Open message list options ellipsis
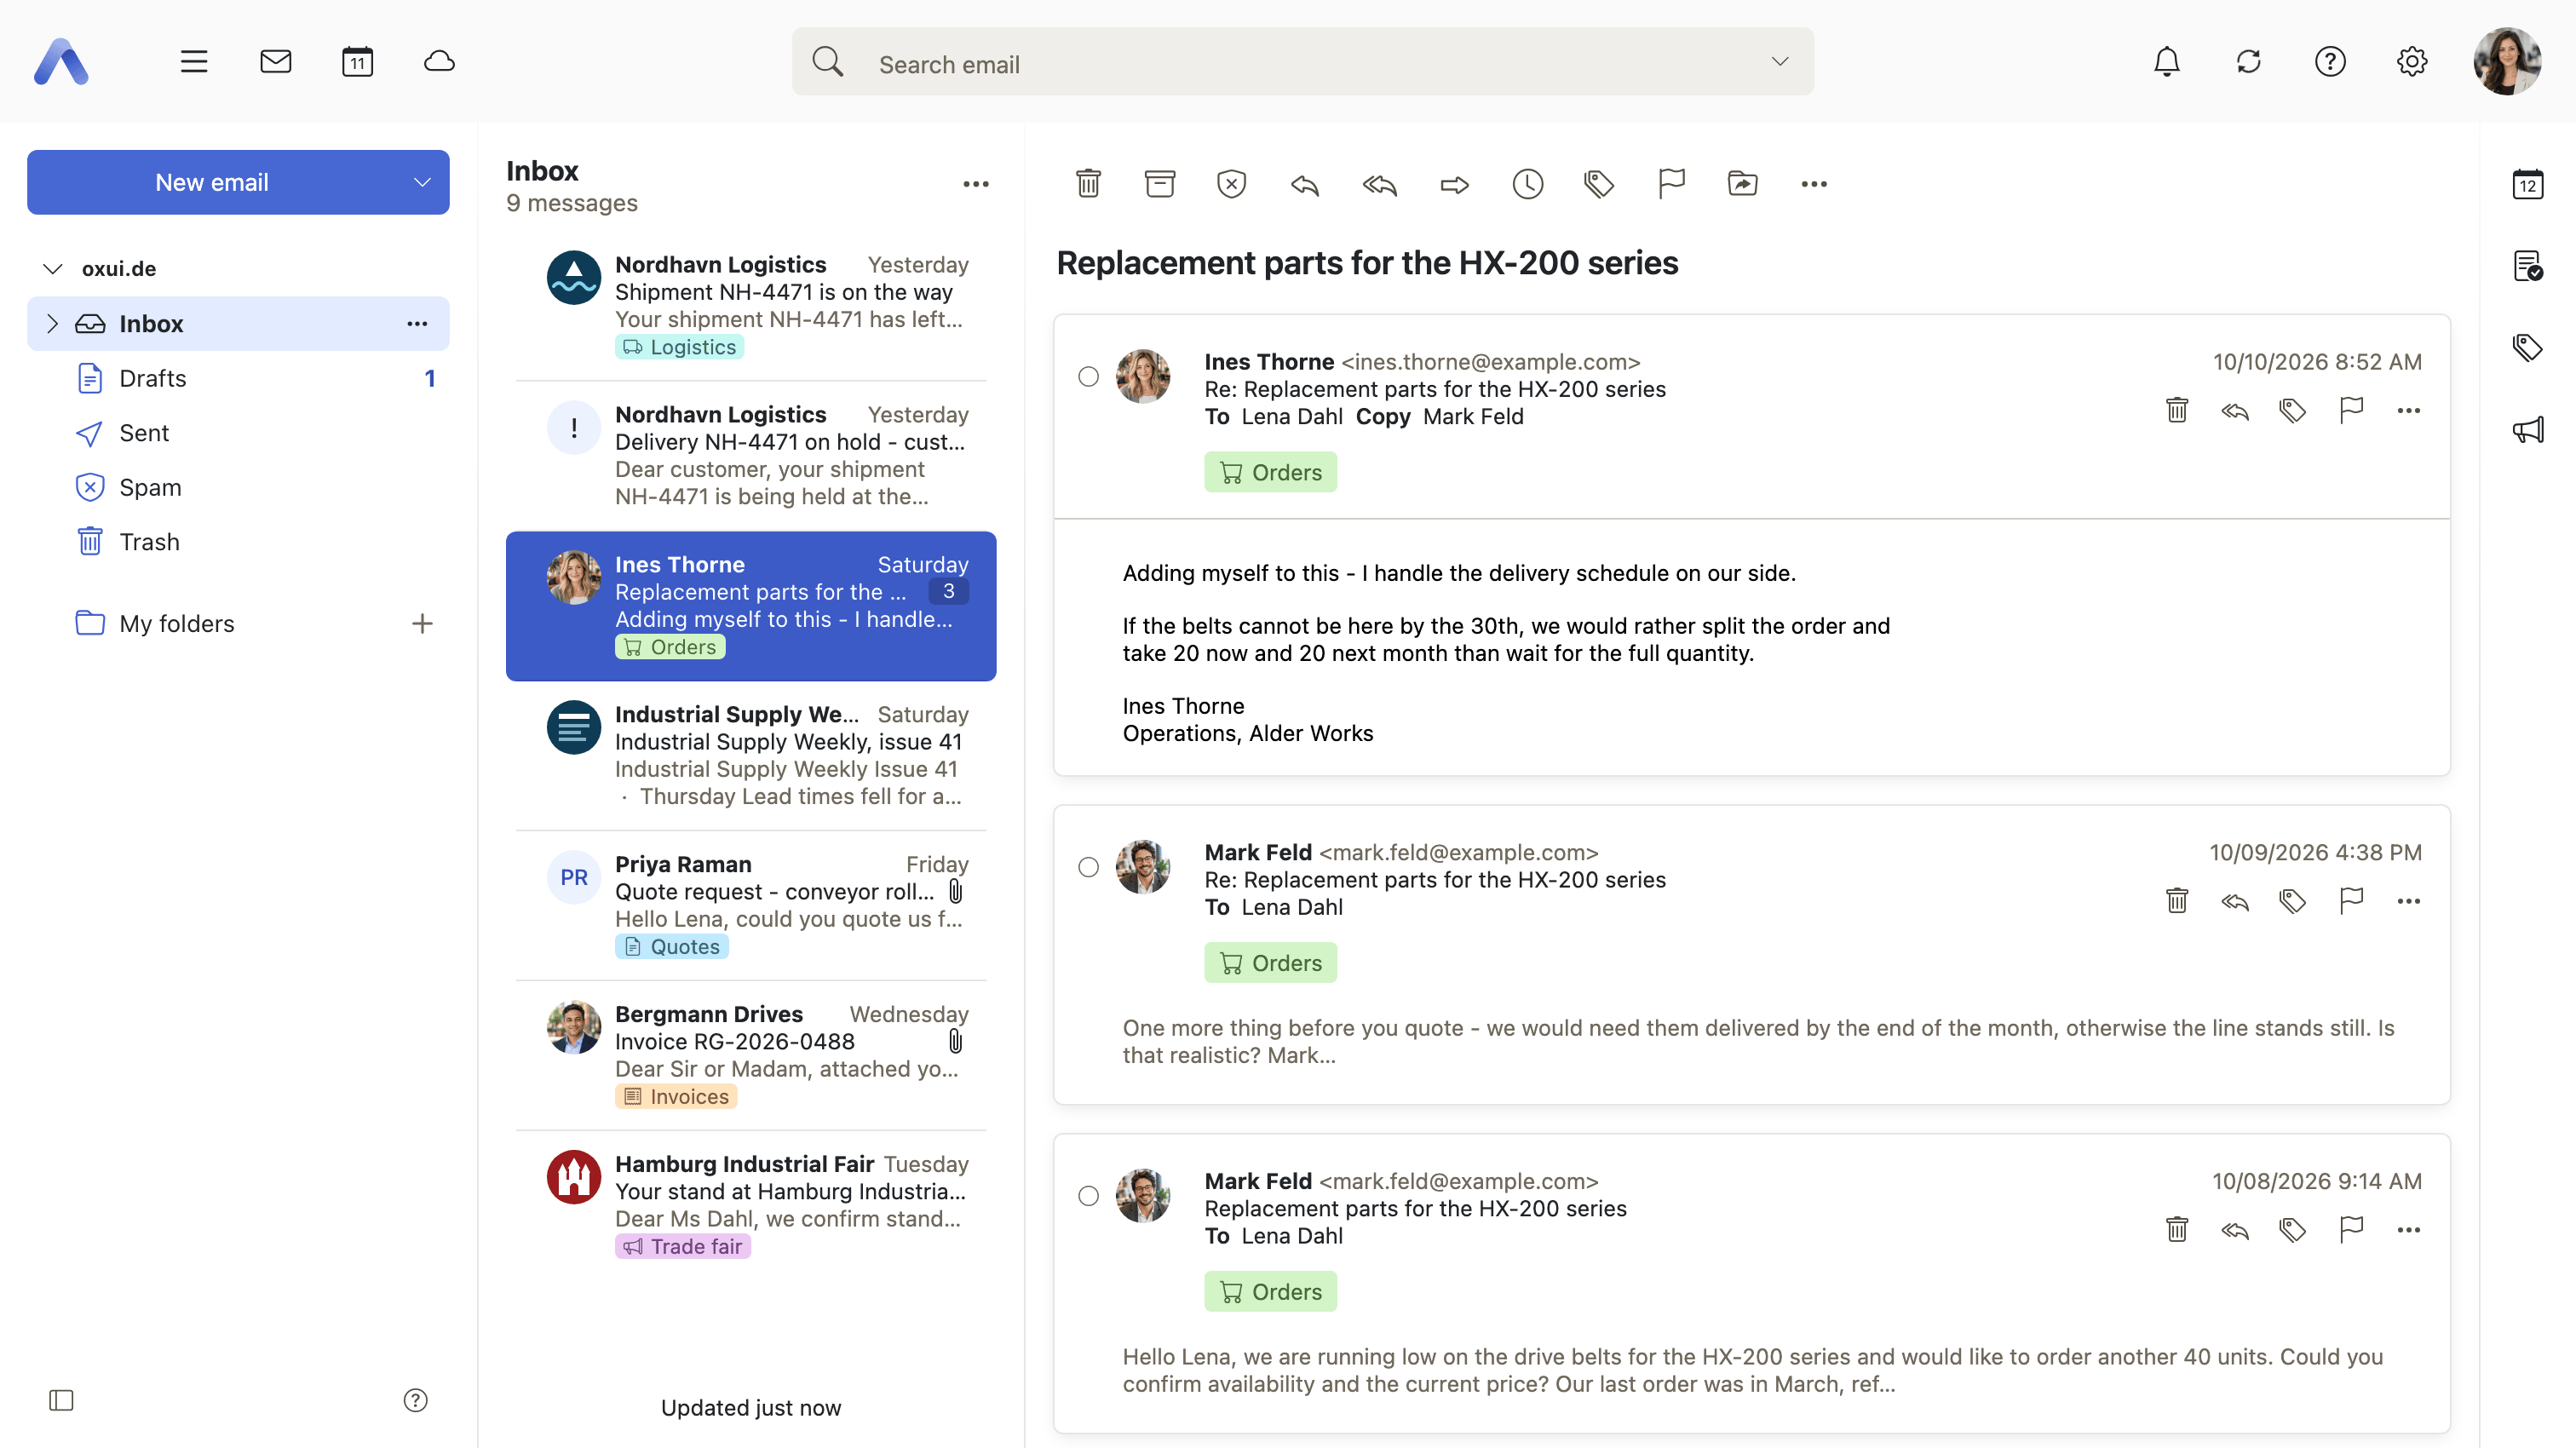 [976, 184]
